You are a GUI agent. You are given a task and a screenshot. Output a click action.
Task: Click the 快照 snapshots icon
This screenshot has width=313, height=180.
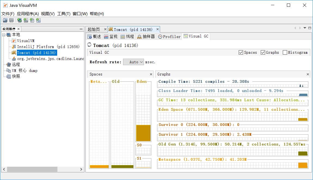[9, 77]
